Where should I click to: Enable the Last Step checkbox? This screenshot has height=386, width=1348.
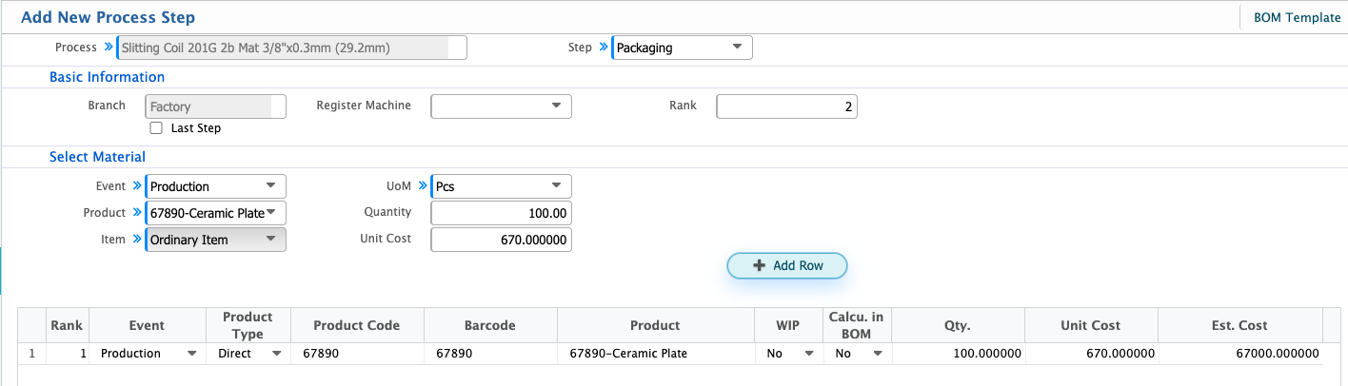coord(156,127)
